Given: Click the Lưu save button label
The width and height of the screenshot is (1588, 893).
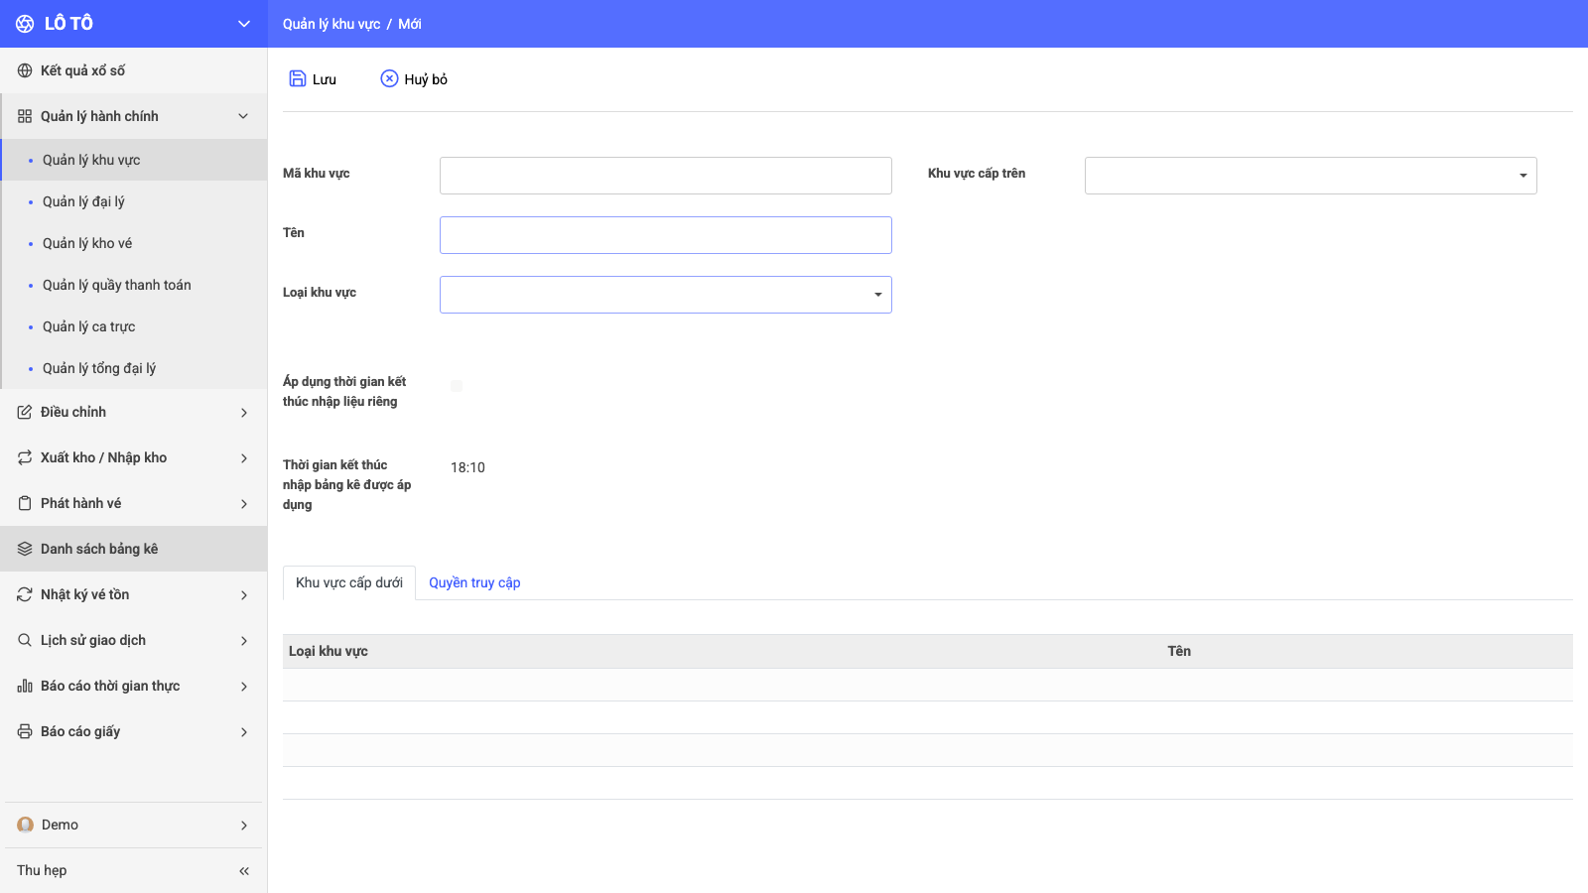Looking at the screenshot, I should [325, 79].
